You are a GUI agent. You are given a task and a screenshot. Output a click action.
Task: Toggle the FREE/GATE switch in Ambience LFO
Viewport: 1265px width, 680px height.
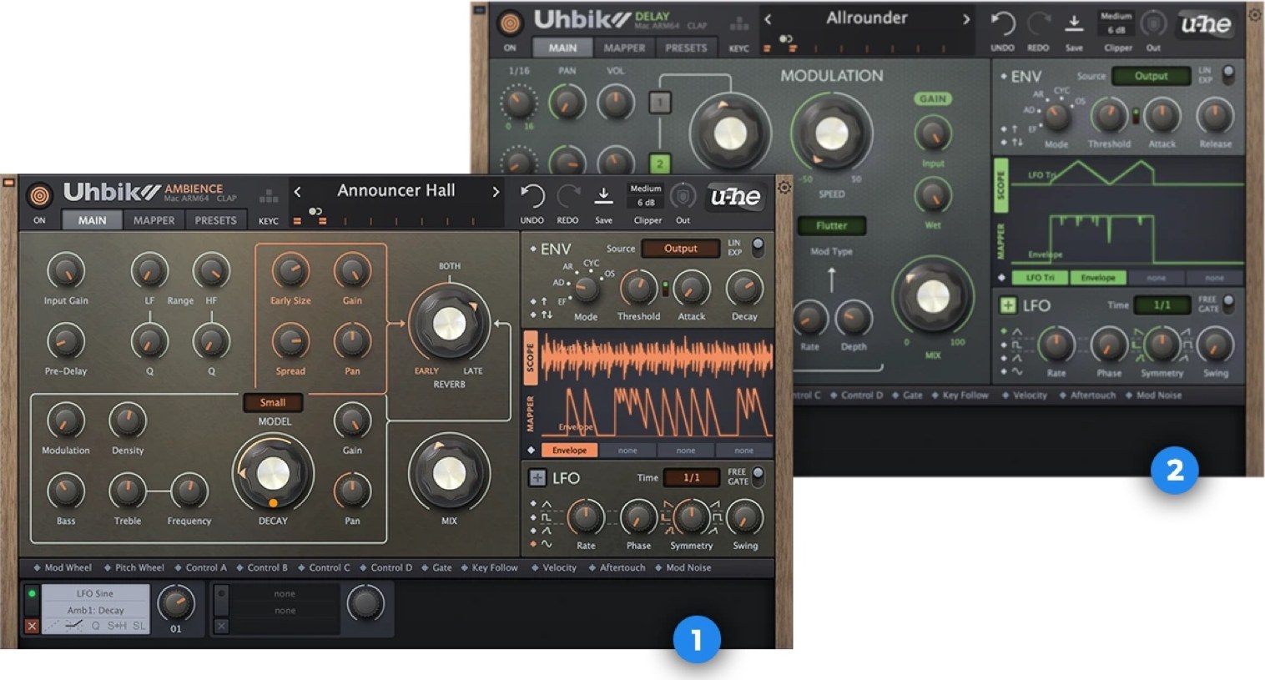(758, 476)
